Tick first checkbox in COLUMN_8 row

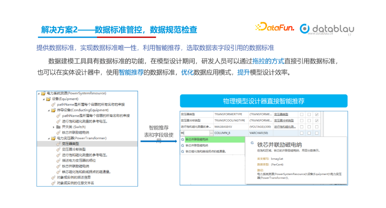pyautogui.click(x=301, y=133)
